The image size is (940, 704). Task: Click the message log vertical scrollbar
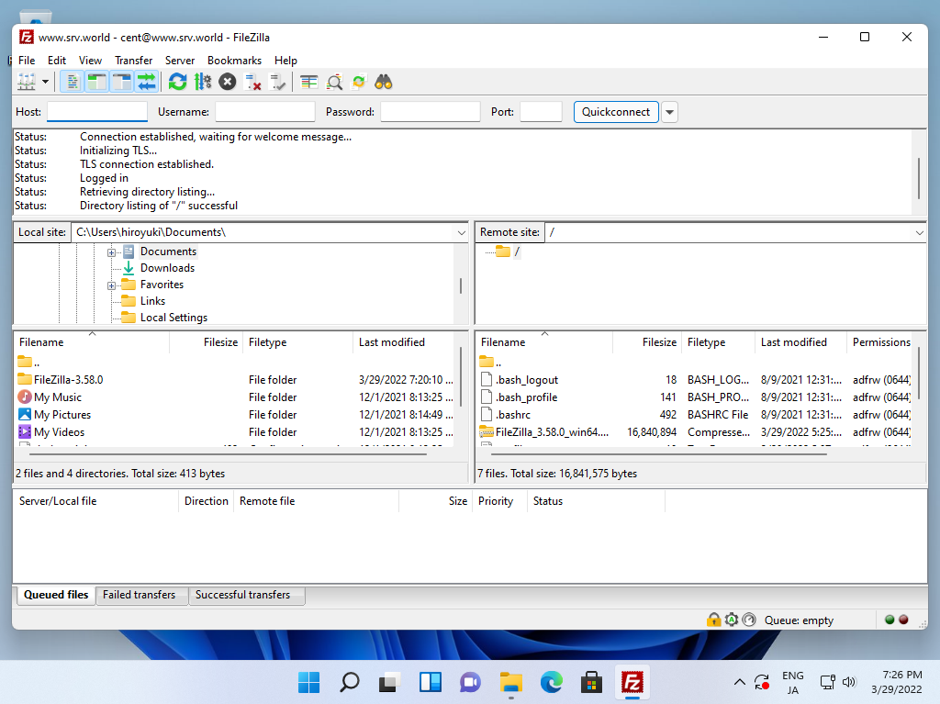coord(919,173)
